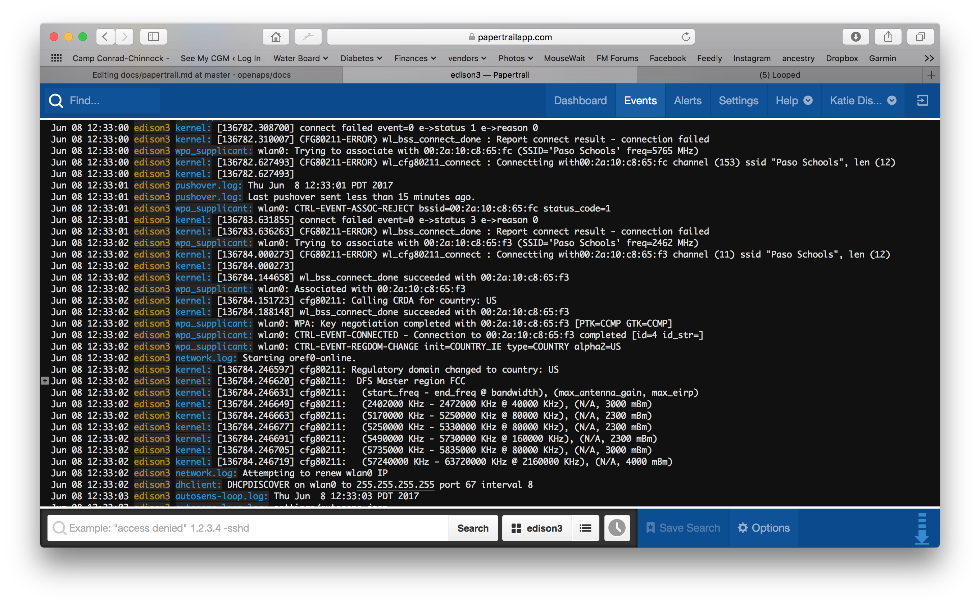Click kernel: link on Calling CRDA line

click(193, 300)
